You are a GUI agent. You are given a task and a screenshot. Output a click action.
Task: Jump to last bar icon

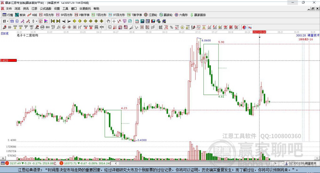(58, 21)
